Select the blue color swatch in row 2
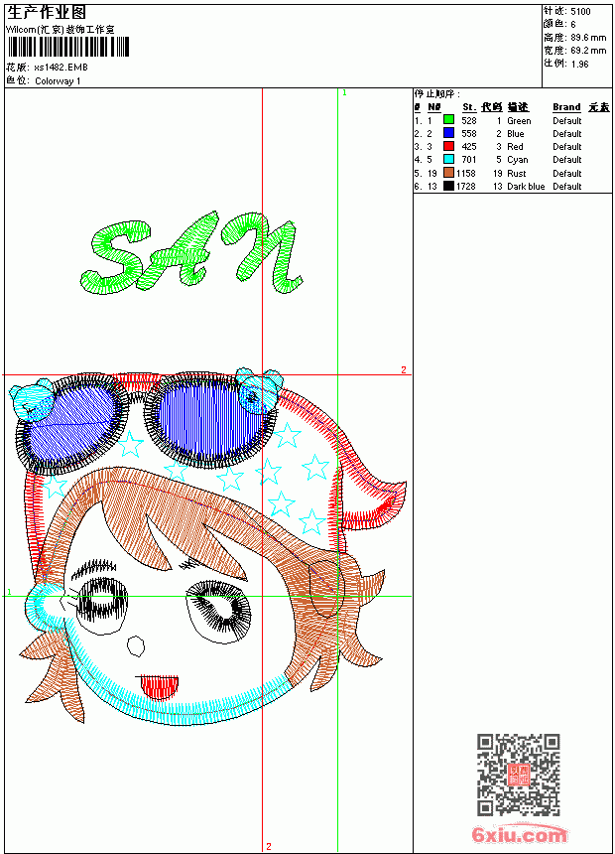This screenshot has width=615, height=854. pyautogui.click(x=448, y=133)
